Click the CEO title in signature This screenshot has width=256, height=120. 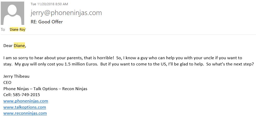click(x=7, y=83)
